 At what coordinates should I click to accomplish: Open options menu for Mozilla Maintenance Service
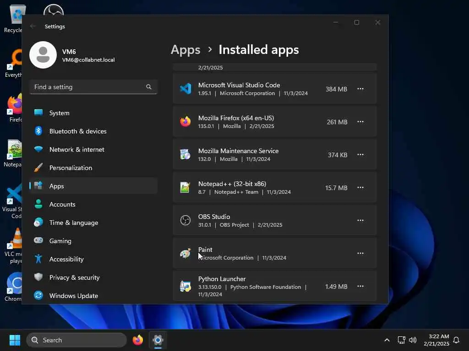[x=360, y=154]
